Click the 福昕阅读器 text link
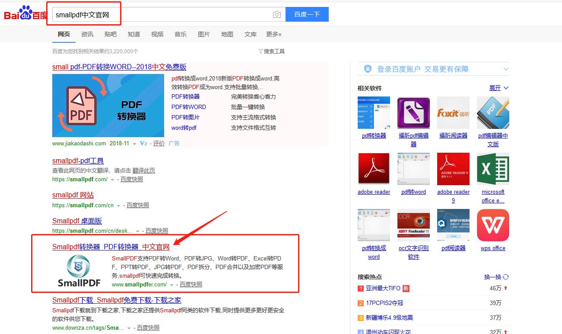The image size is (562, 334). [x=453, y=135]
